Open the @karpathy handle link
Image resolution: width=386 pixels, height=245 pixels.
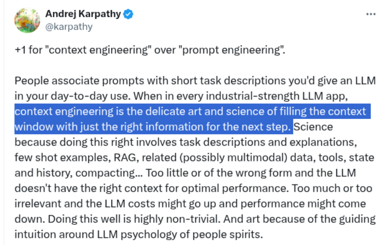point(69,27)
